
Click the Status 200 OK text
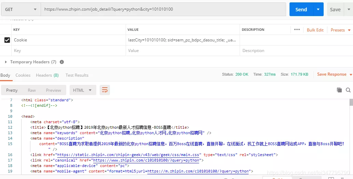coord(235,74)
